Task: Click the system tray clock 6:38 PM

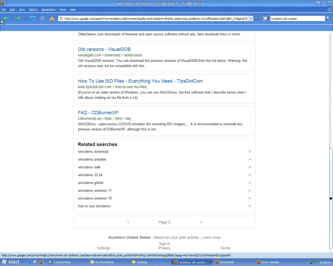Action: pyautogui.click(x=325, y=263)
